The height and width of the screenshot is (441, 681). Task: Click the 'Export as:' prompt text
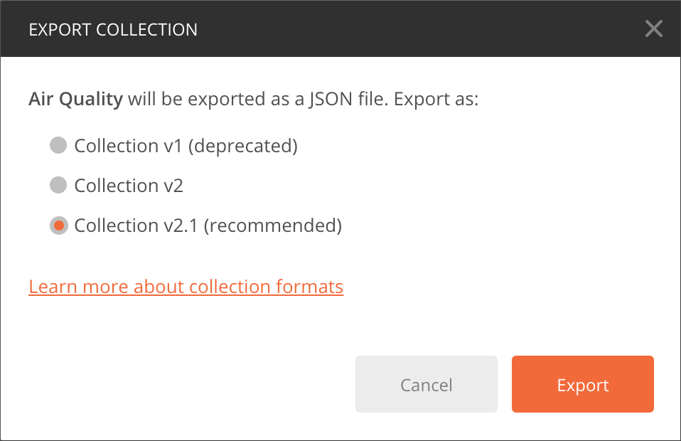436,99
